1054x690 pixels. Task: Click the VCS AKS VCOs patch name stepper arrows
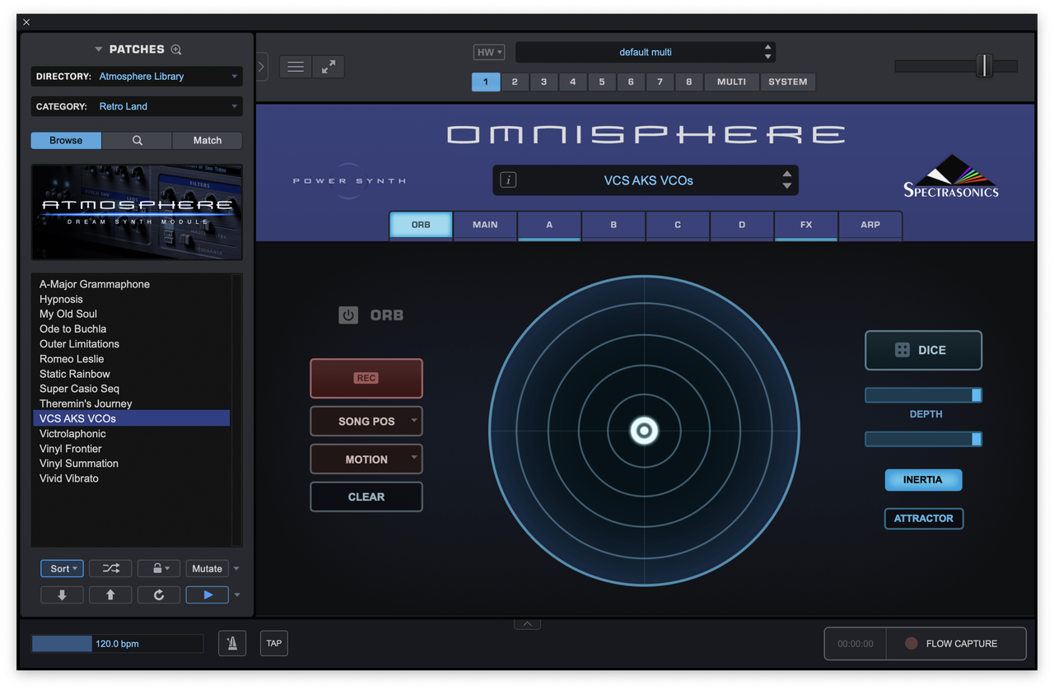point(787,179)
